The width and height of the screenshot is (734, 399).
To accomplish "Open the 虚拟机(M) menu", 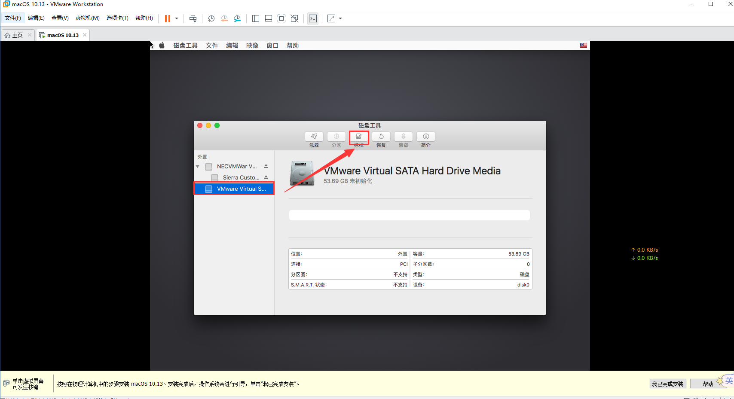I will click(88, 18).
